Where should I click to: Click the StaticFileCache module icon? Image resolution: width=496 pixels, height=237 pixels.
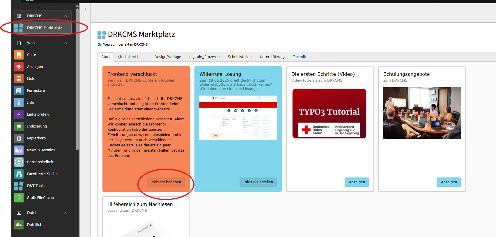tap(19, 198)
